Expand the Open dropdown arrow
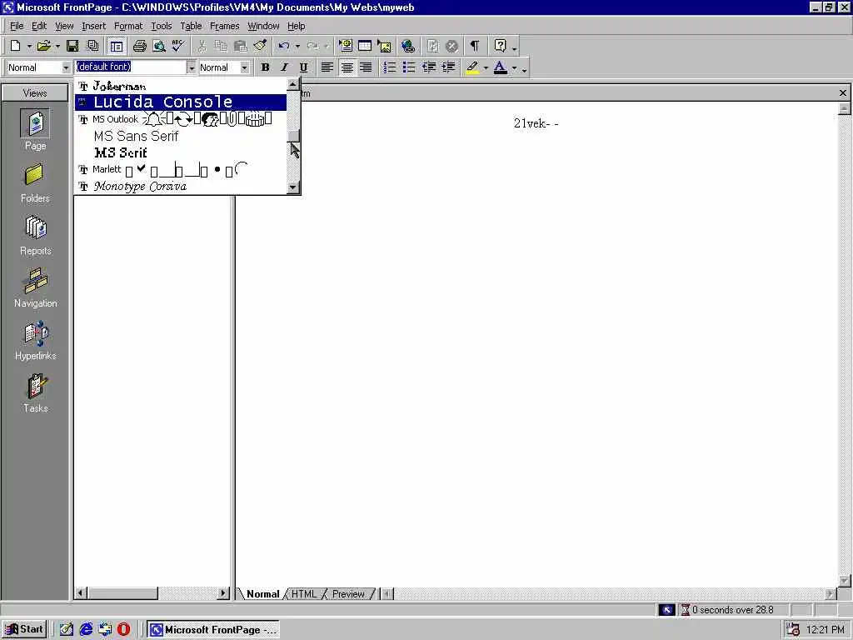Image resolution: width=853 pixels, height=640 pixels. [x=57, y=47]
